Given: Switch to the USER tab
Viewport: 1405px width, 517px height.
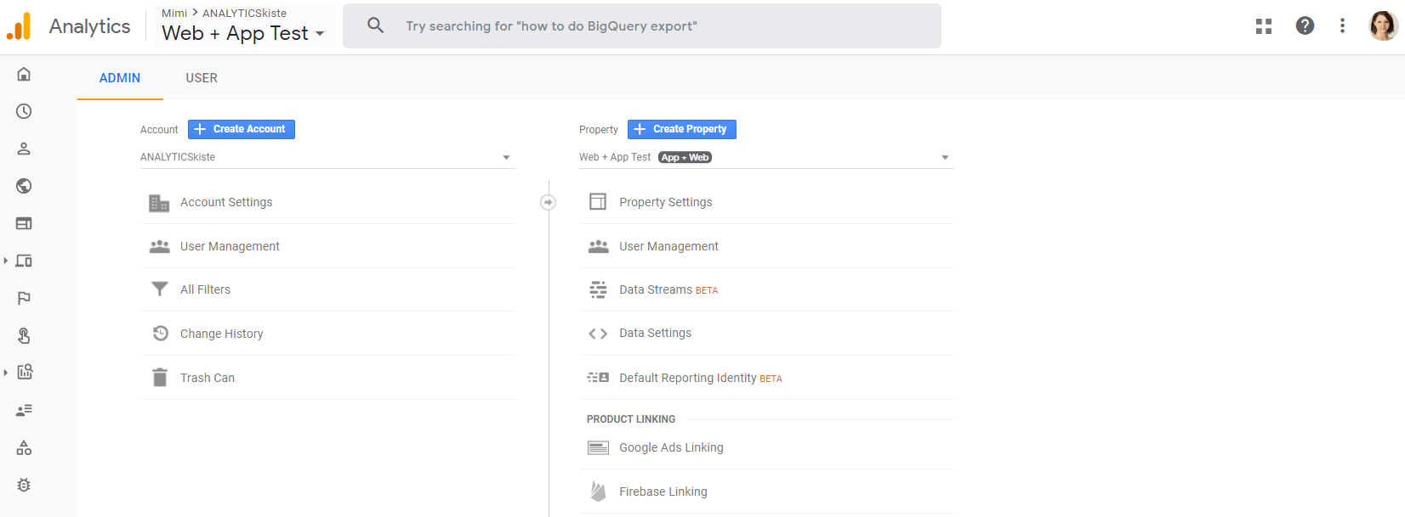Looking at the screenshot, I should coord(202,78).
